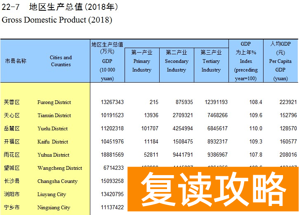Select primary industry value 13936
The height and width of the screenshot is (215, 299).
[x=151, y=116]
